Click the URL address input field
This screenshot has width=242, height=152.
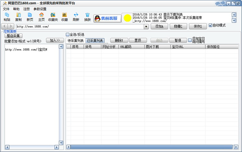tap(80, 27)
